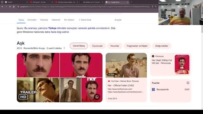Open the tab search dropdown arrow
The height and width of the screenshot is (114, 203).
[x=2, y=2]
